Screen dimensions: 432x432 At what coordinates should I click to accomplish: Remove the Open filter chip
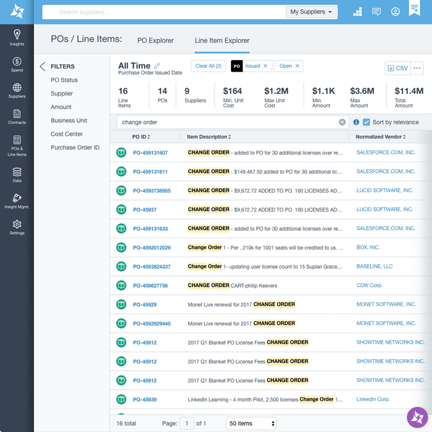(297, 66)
